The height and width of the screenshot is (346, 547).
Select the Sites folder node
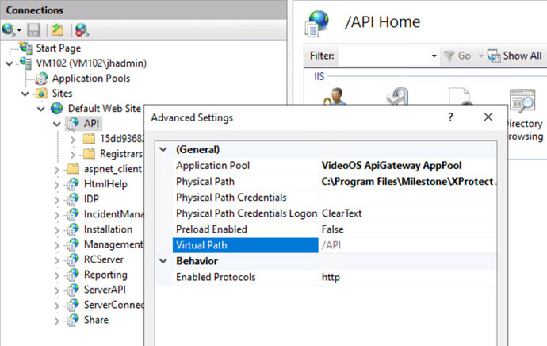coord(62,93)
